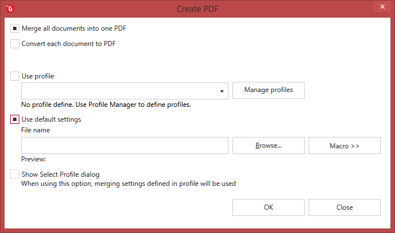The height and width of the screenshot is (233, 395).
Task: Expand the Macro >> options
Action: pyautogui.click(x=344, y=145)
